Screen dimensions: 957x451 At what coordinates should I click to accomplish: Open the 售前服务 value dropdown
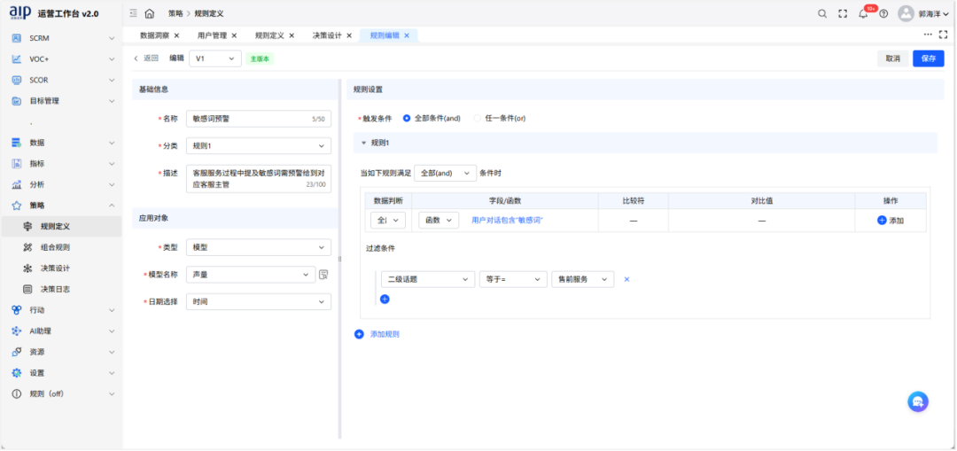pyautogui.click(x=582, y=279)
